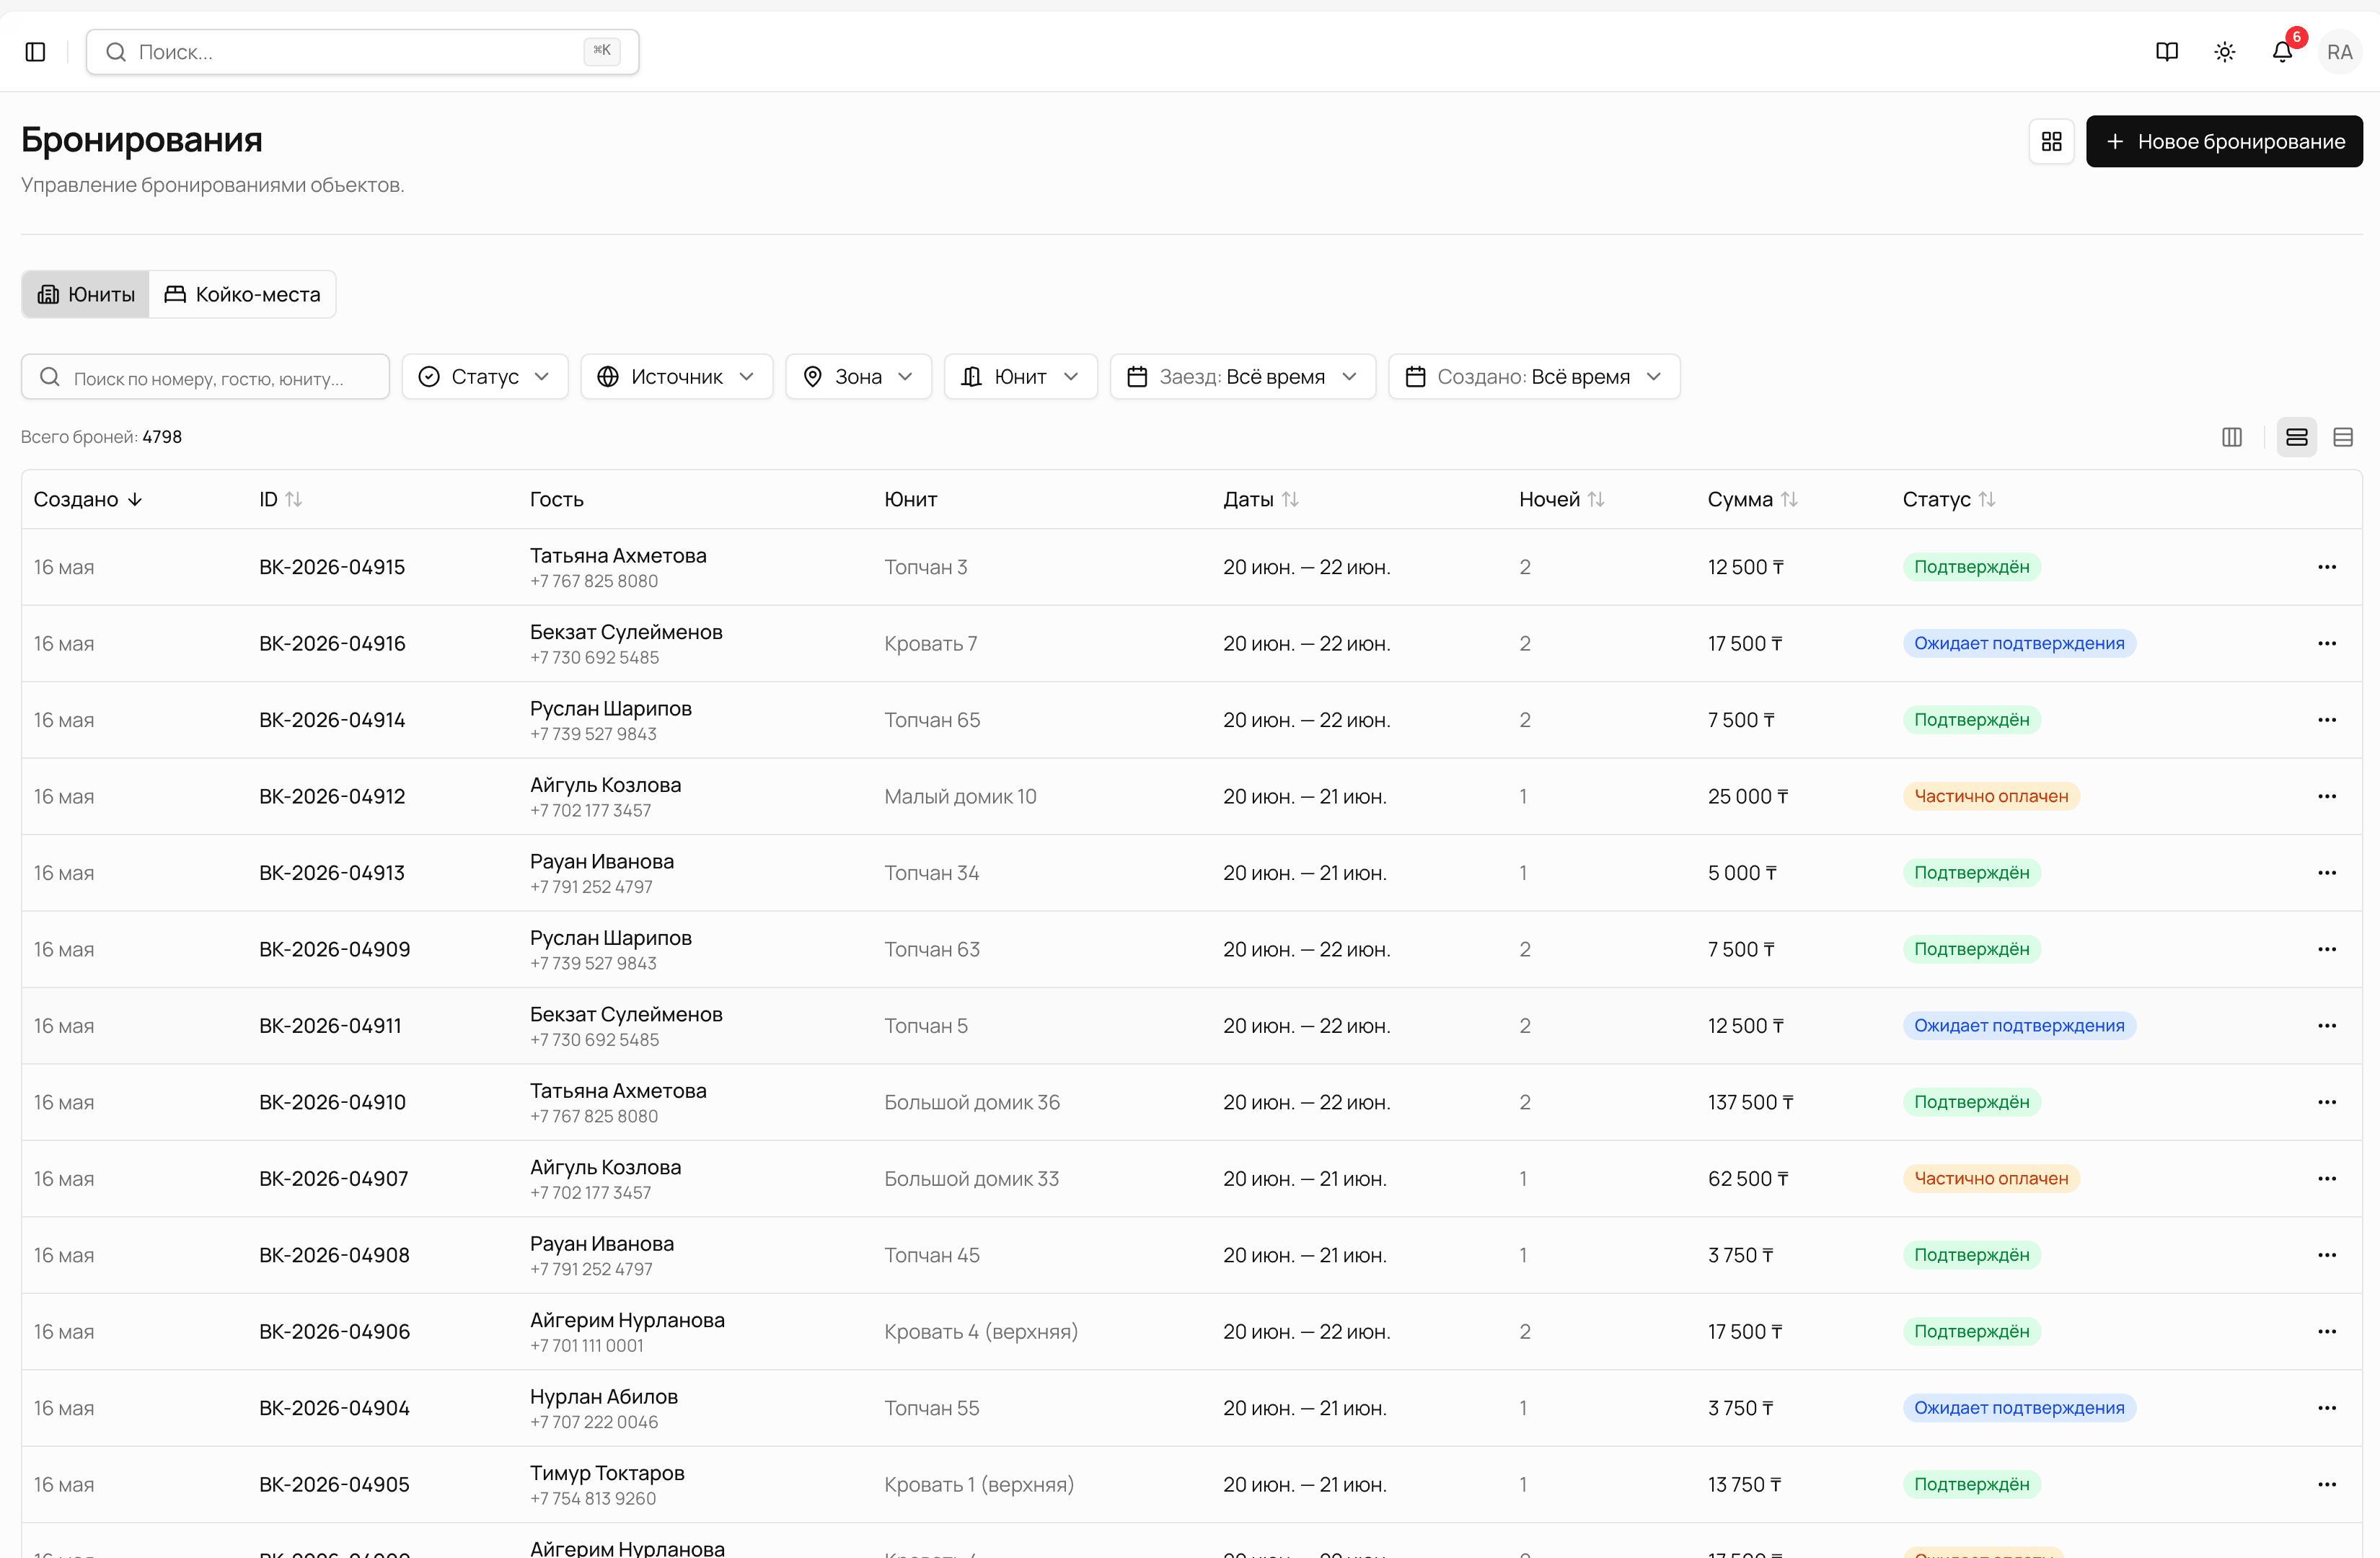Image resolution: width=2380 pixels, height=1558 pixels.
Task: Click booking ID BK-2026-04916
Action: [x=332, y=643]
